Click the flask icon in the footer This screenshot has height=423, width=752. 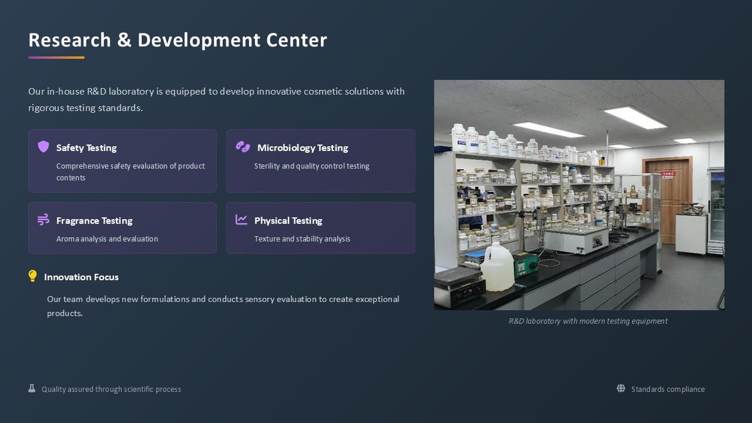(x=32, y=388)
